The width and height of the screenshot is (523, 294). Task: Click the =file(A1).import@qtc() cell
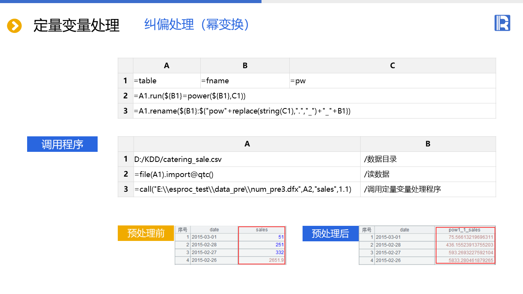[x=247, y=174]
